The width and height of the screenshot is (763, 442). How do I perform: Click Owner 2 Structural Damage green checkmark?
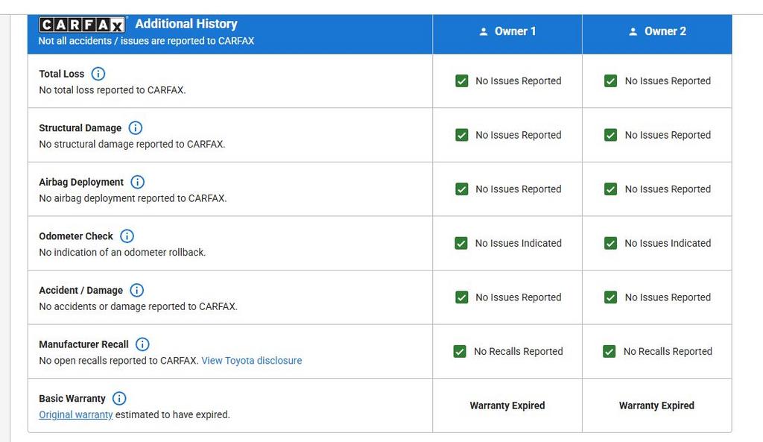[x=611, y=135]
